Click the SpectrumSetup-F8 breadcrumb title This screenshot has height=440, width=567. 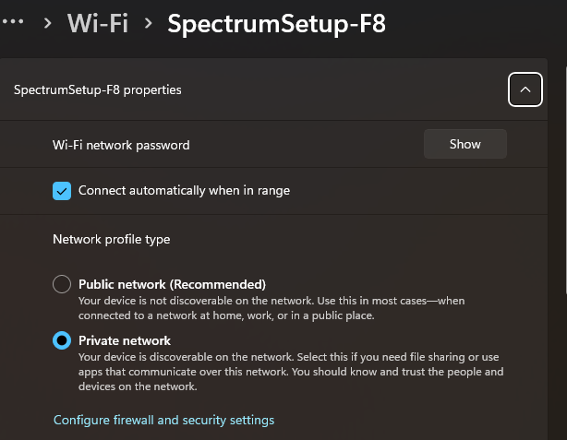276,23
